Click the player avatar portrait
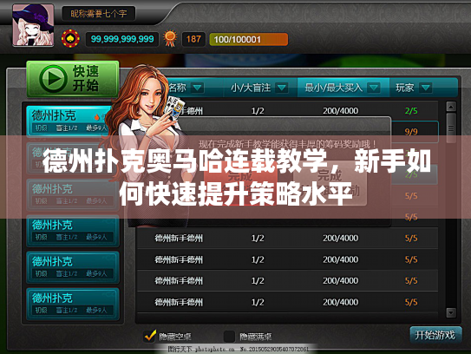Screen dimensions: 471x354 [x=33, y=24]
